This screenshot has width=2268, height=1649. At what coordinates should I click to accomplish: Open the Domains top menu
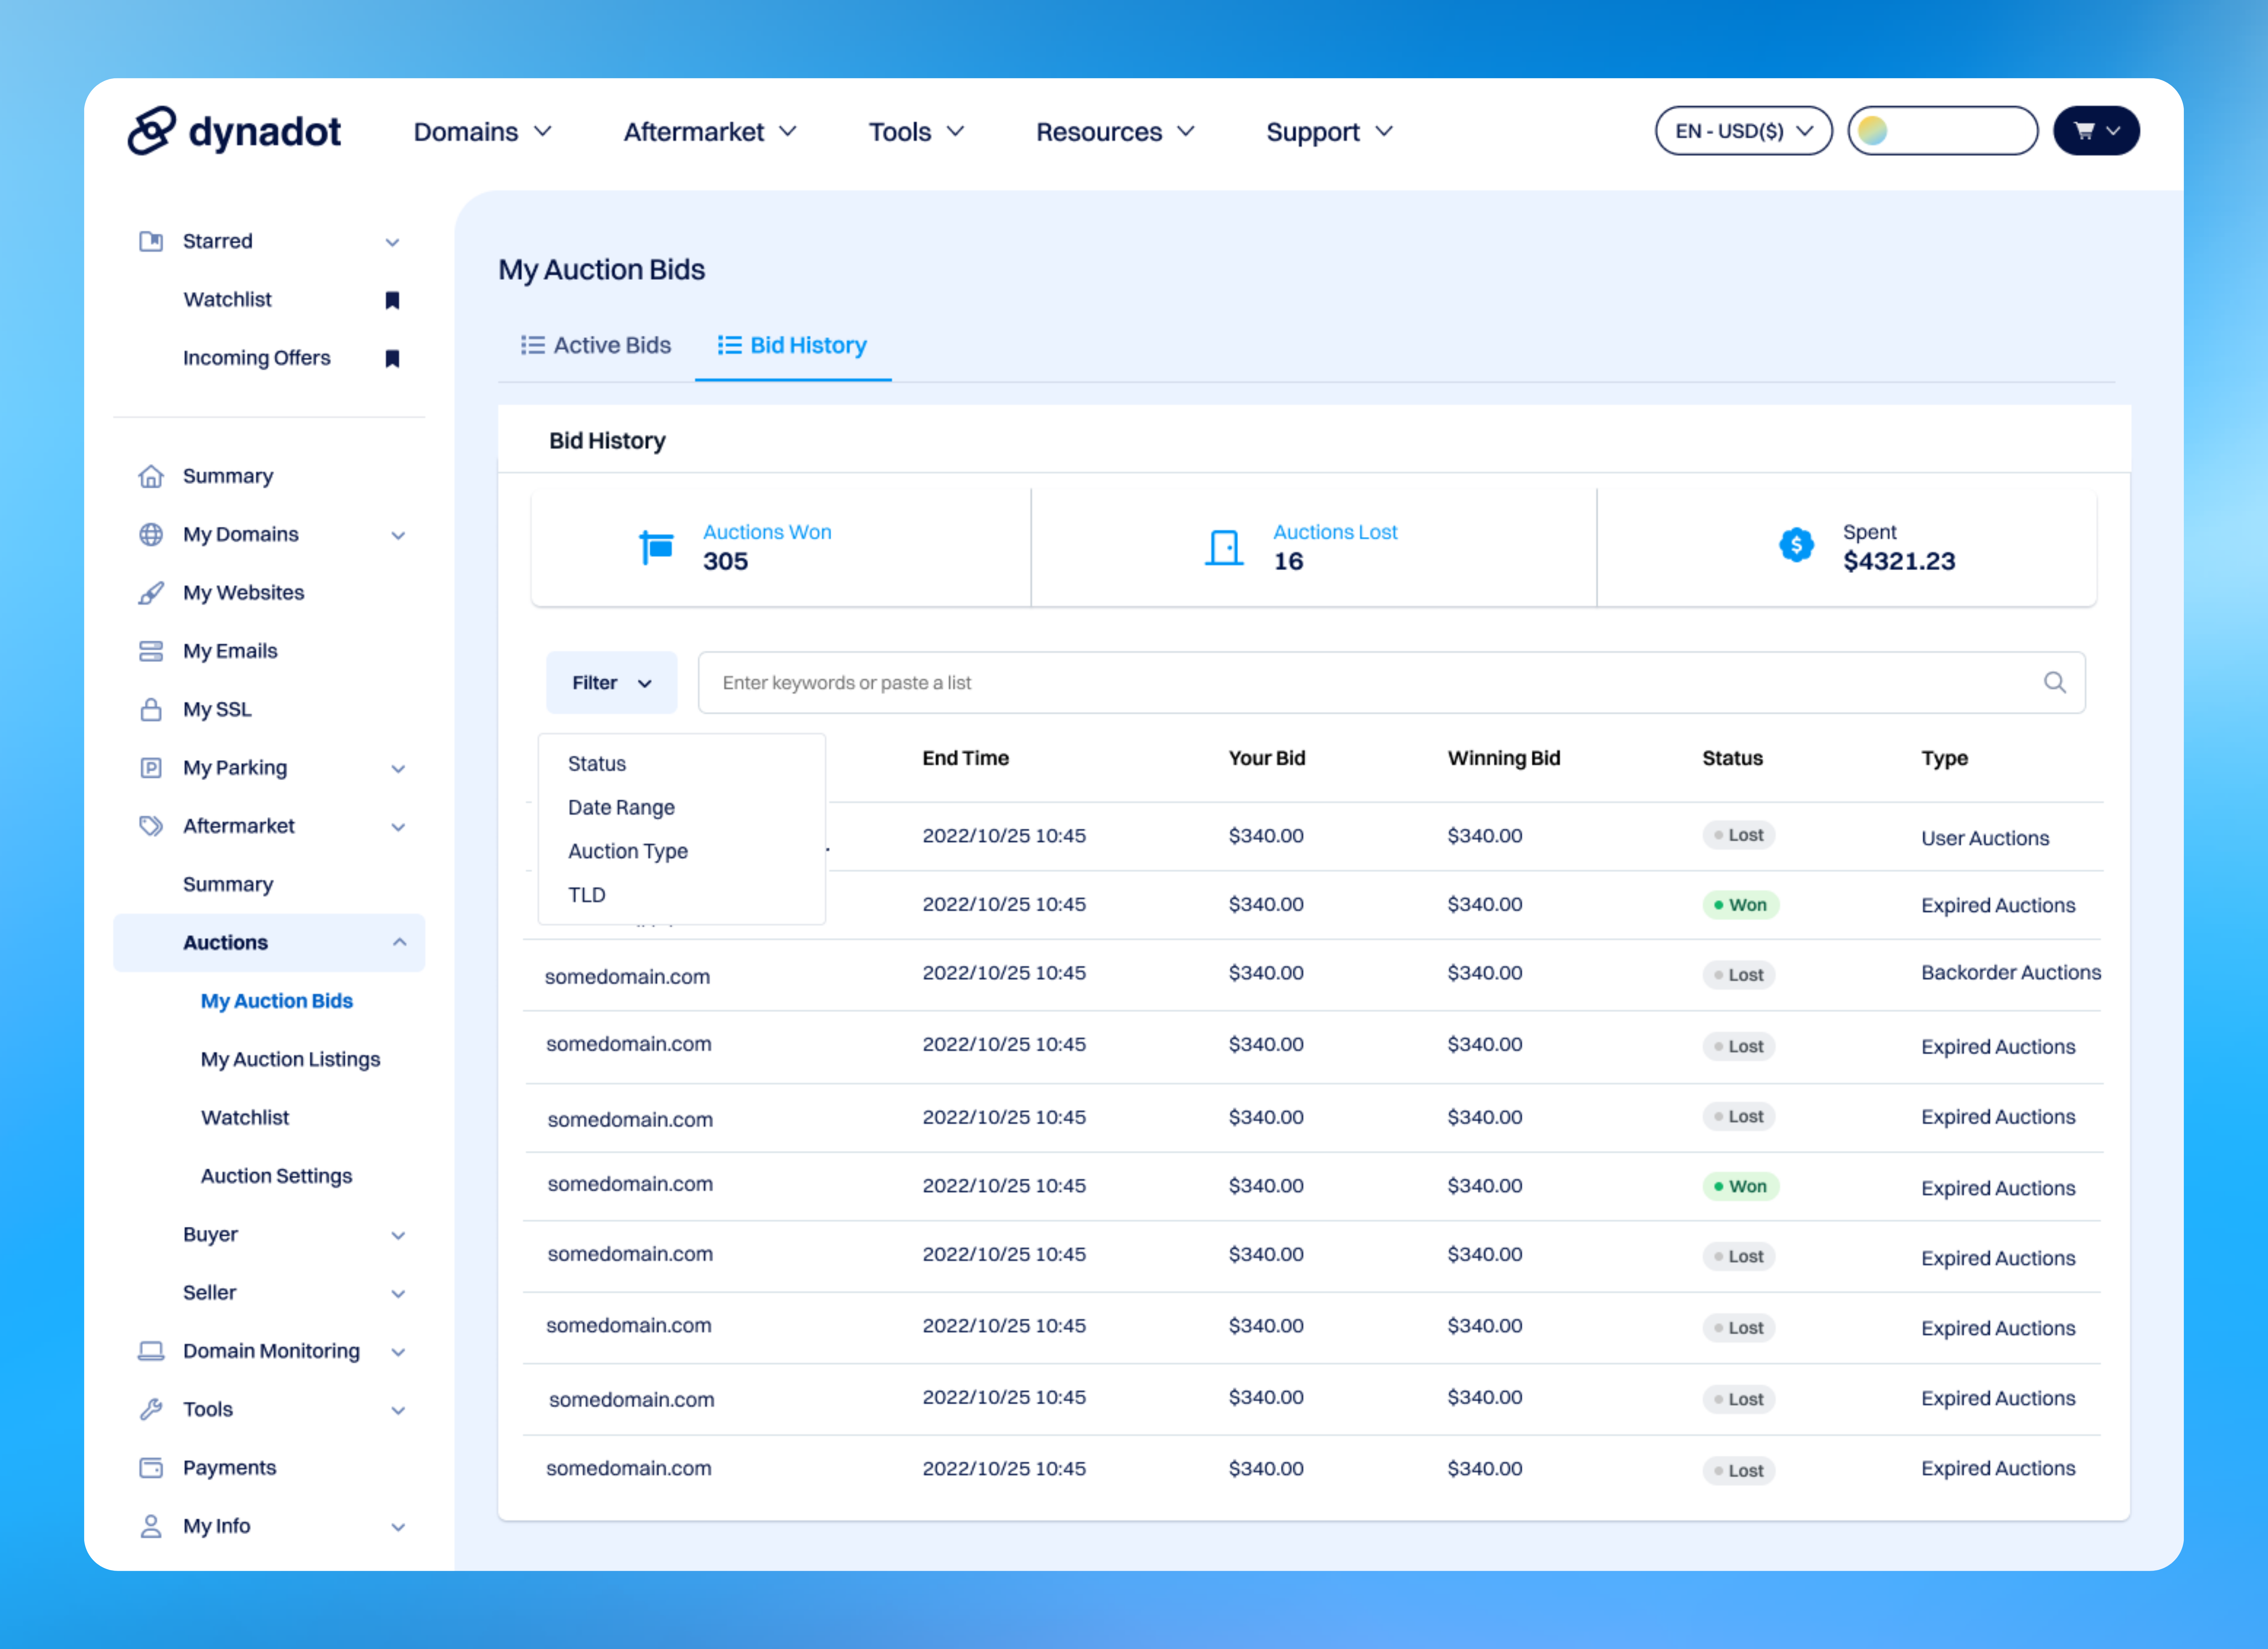click(x=483, y=132)
